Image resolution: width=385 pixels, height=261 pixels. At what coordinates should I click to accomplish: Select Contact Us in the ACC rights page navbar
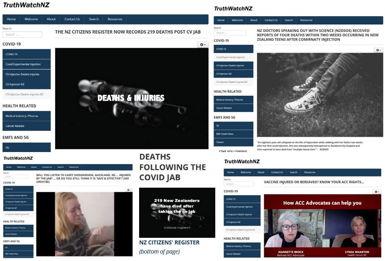pyautogui.click(x=277, y=172)
